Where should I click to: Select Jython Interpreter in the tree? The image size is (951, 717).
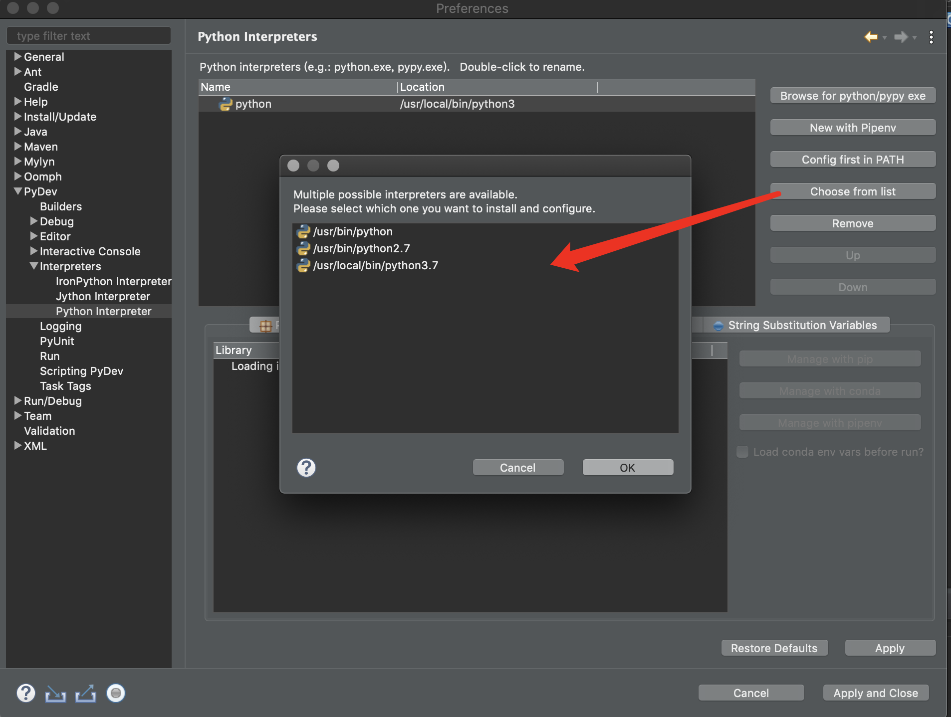[103, 296]
